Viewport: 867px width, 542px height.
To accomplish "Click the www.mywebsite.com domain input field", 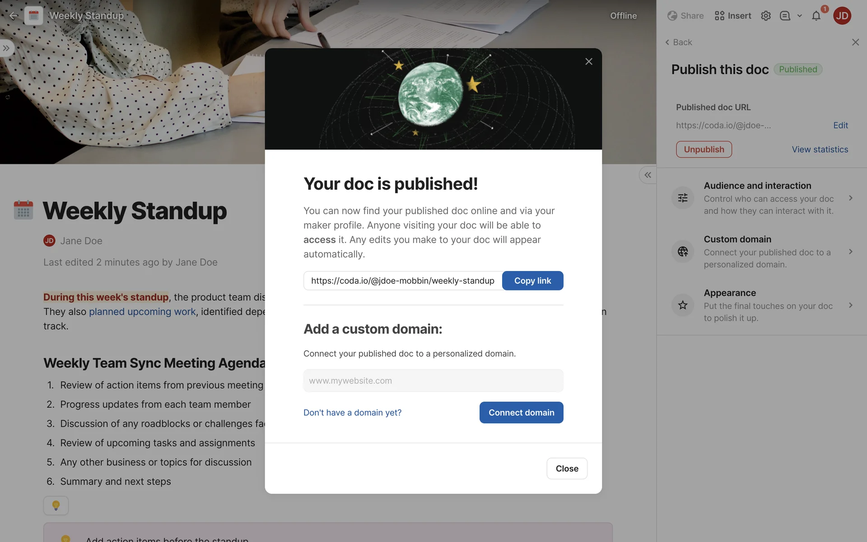I will coord(433,381).
